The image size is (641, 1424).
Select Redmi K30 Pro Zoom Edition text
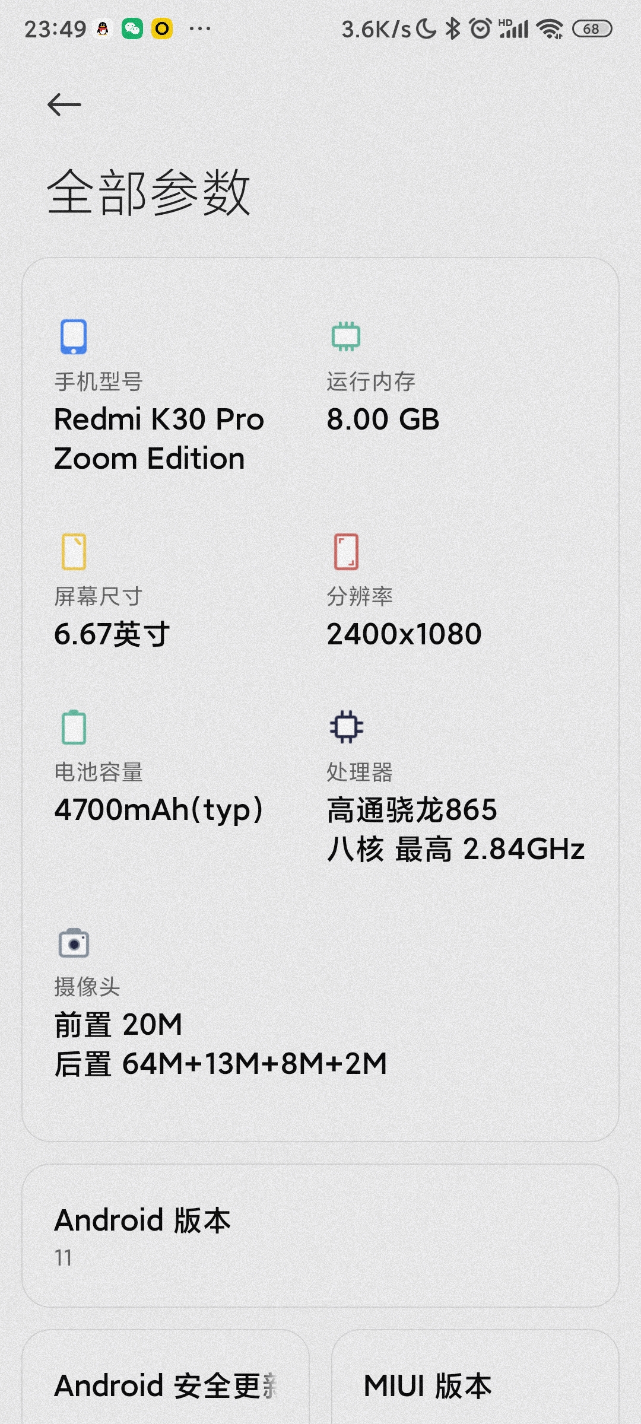[159, 439]
